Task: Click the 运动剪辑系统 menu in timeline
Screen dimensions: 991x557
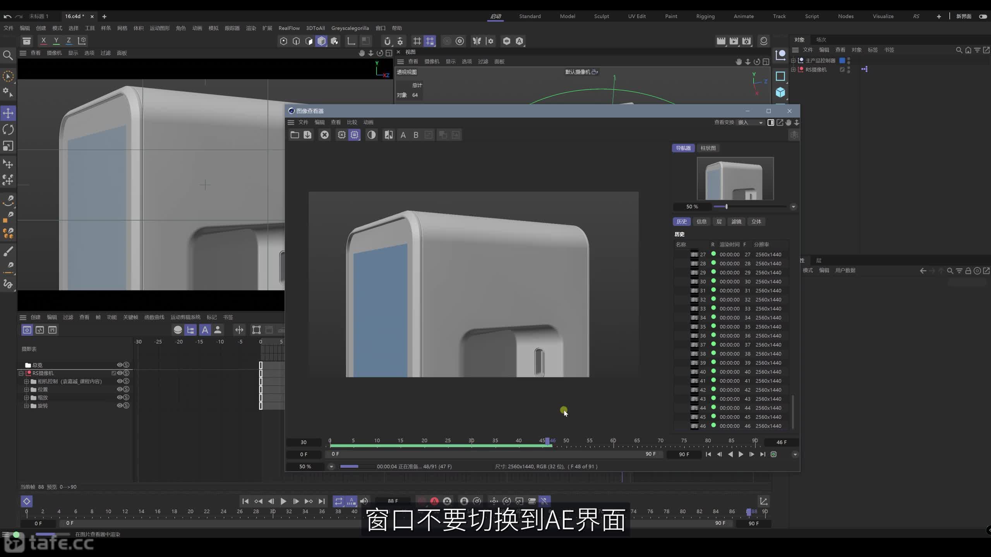Action: point(185,317)
